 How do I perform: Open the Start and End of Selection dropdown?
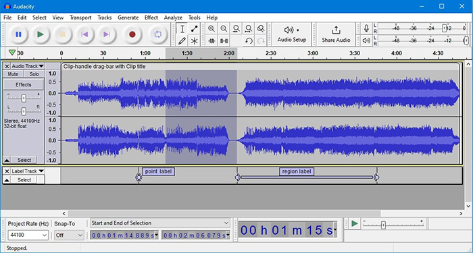pyautogui.click(x=160, y=223)
